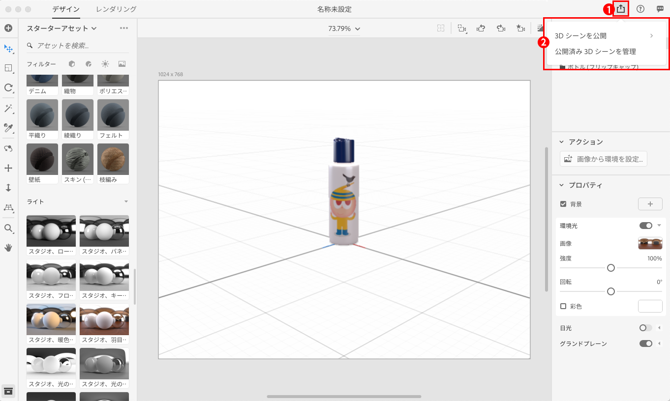Click the frame selection camera icon
670x401 pixels.
coord(461,29)
